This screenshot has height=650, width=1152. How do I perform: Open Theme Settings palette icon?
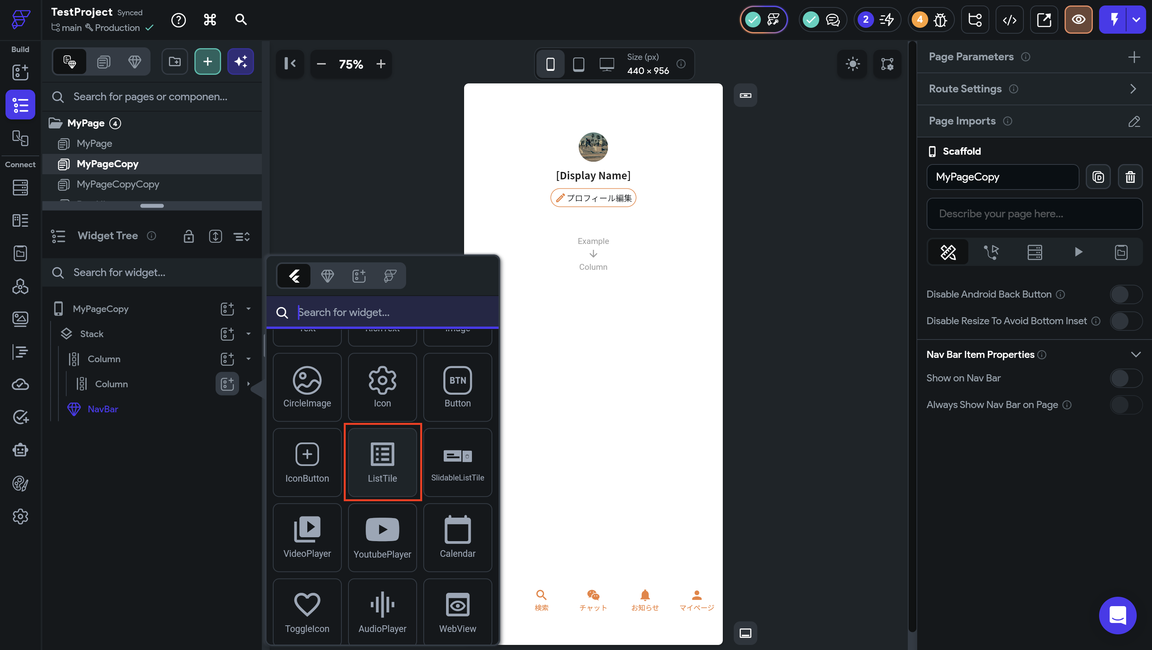pyautogui.click(x=20, y=483)
